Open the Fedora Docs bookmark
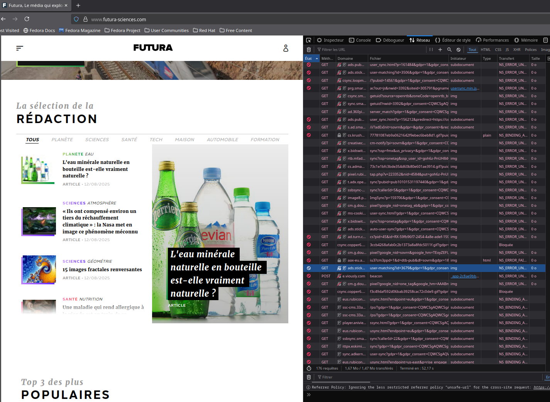This screenshot has height=402, width=550. (x=39, y=30)
